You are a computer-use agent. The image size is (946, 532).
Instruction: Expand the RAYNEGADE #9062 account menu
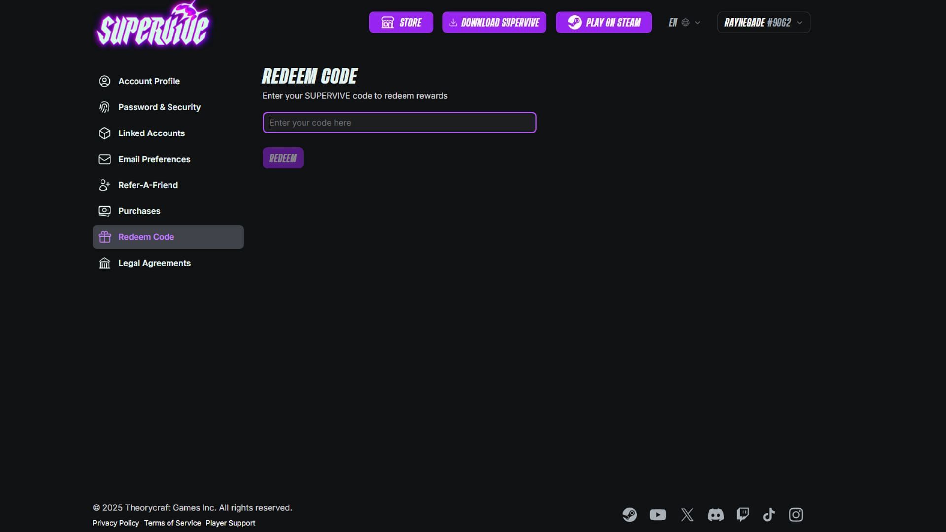(763, 22)
